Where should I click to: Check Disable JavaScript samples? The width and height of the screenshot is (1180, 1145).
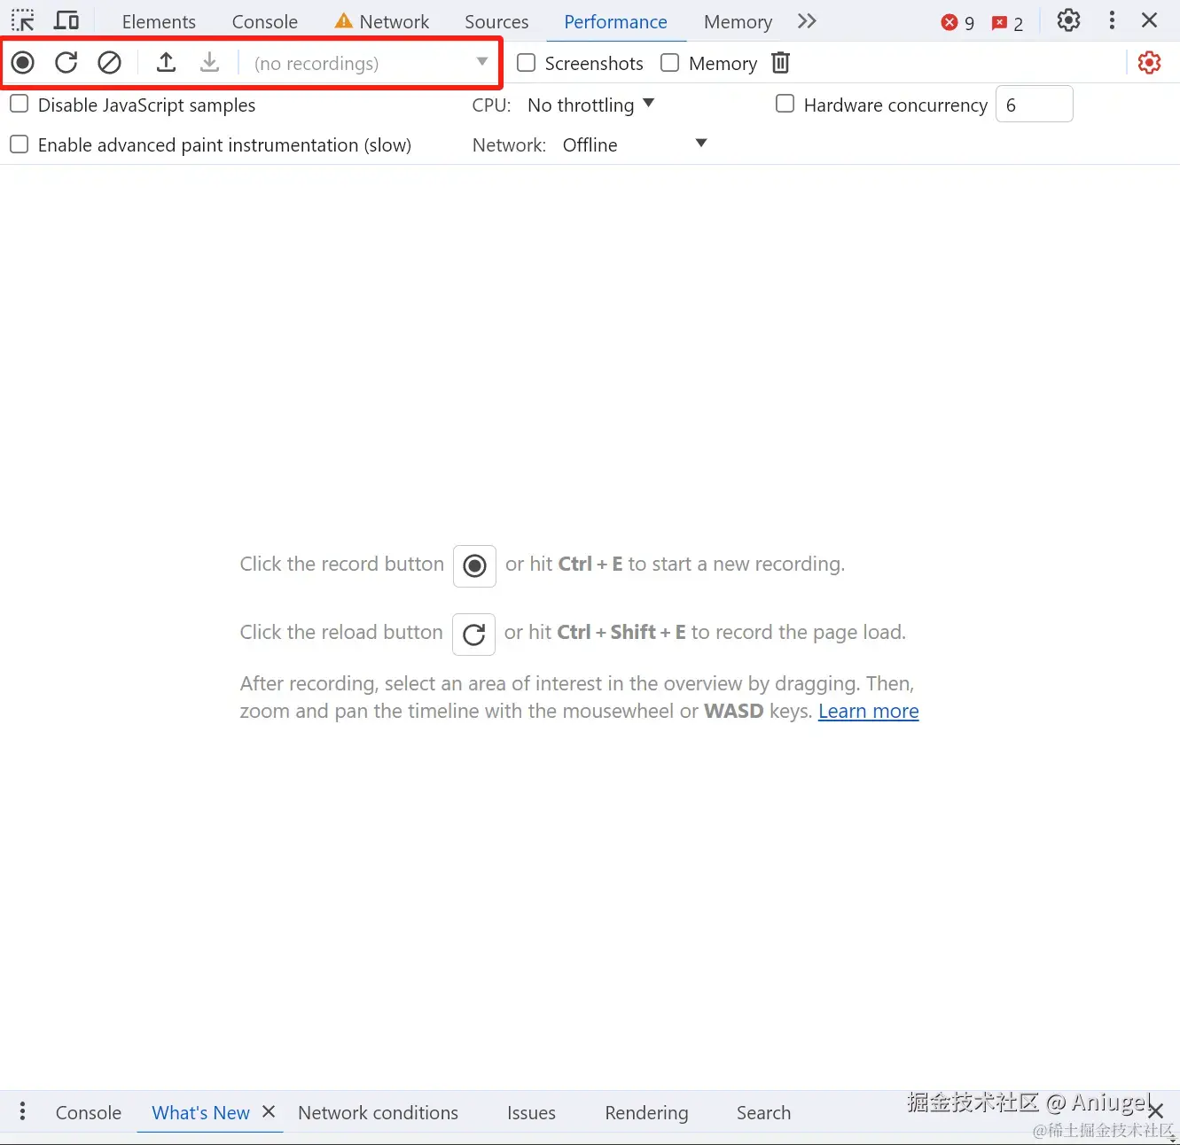point(19,104)
